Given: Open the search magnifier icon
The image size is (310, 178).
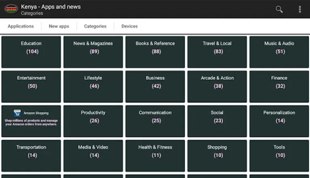Looking at the screenshot, I should [x=279, y=9].
